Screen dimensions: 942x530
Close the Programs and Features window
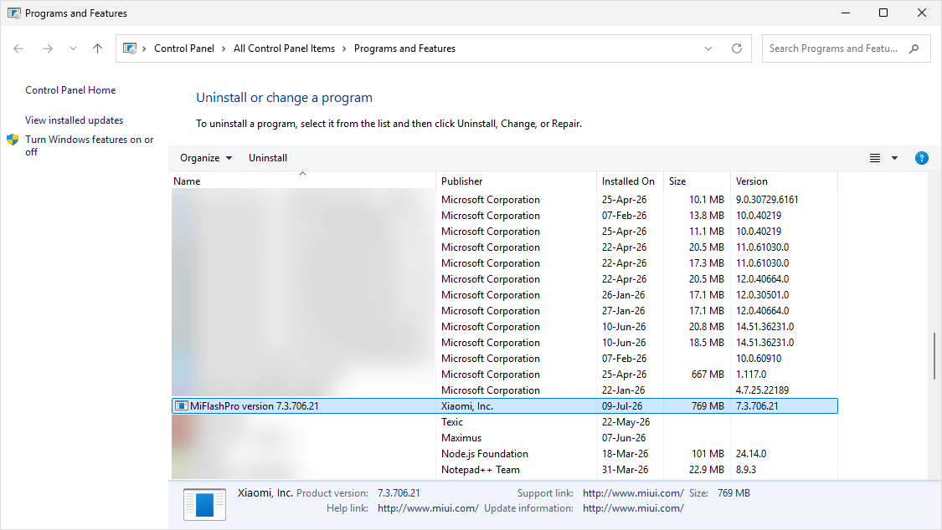[922, 13]
